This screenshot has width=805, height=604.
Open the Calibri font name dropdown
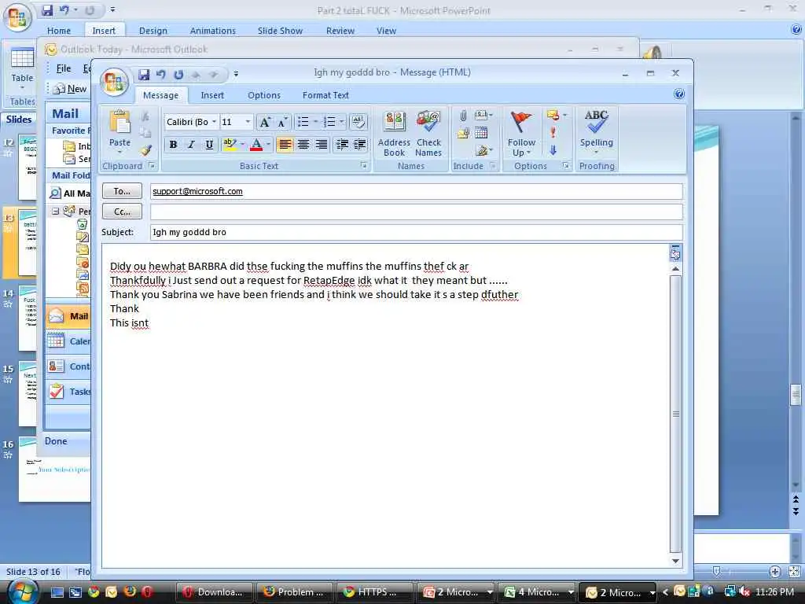tap(214, 122)
